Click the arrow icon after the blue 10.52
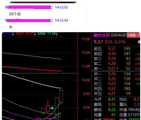Screen dimensions: 141x120 coord(13,34)
